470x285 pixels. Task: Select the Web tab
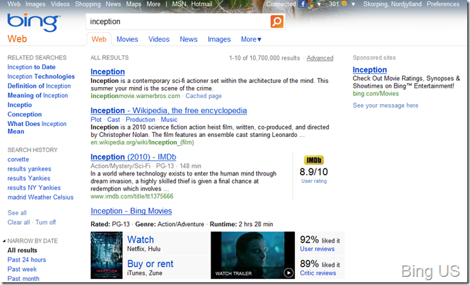coord(99,39)
